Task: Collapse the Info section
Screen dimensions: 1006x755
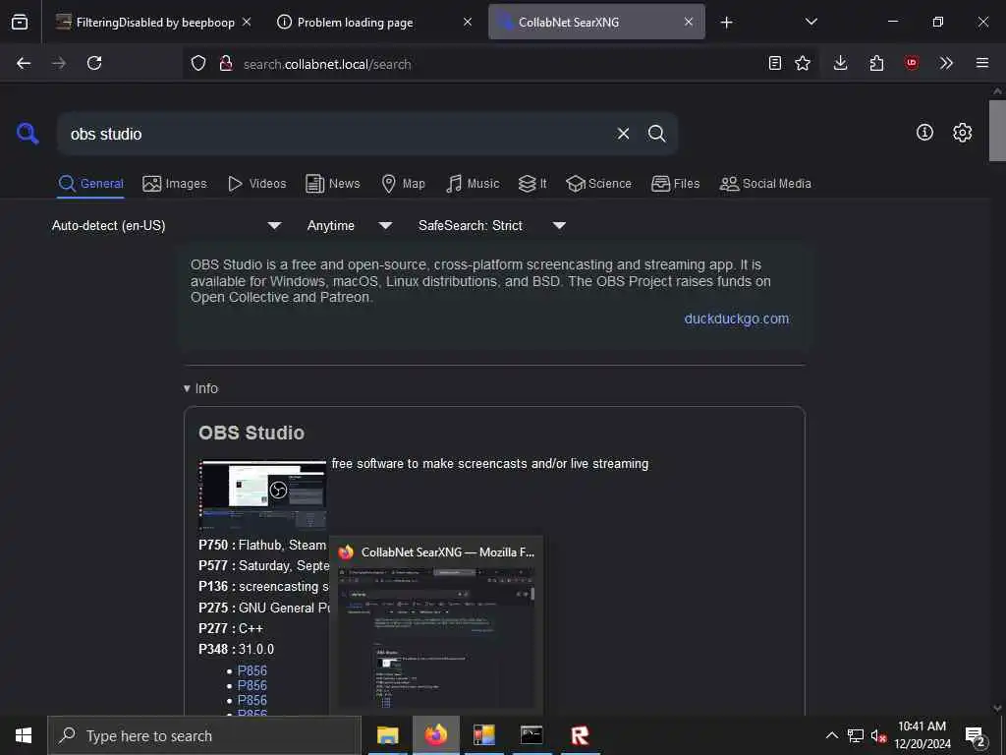Action: point(200,388)
